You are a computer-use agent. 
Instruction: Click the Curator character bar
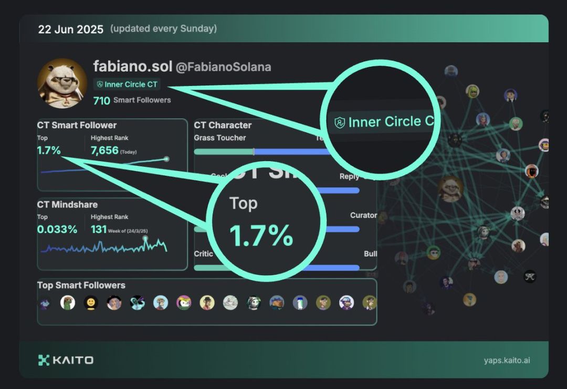[x=341, y=229]
